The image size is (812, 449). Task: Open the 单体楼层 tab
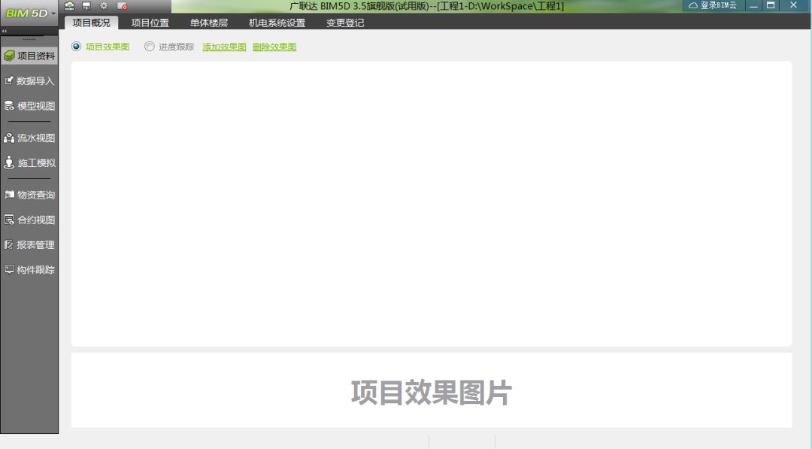click(x=208, y=23)
